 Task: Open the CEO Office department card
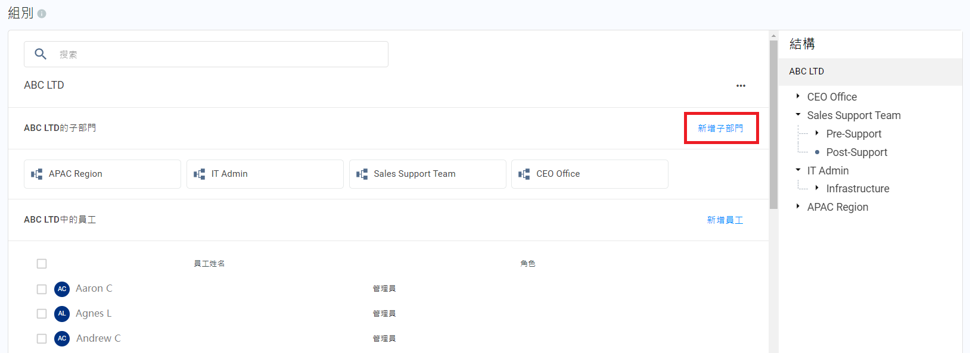590,174
